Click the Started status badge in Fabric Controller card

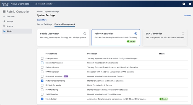click(x=131, y=42)
